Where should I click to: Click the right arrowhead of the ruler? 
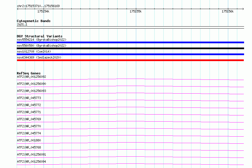pos(243,9)
